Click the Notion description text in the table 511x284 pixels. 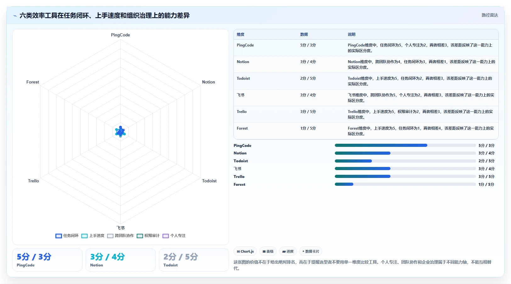click(421, 64)
